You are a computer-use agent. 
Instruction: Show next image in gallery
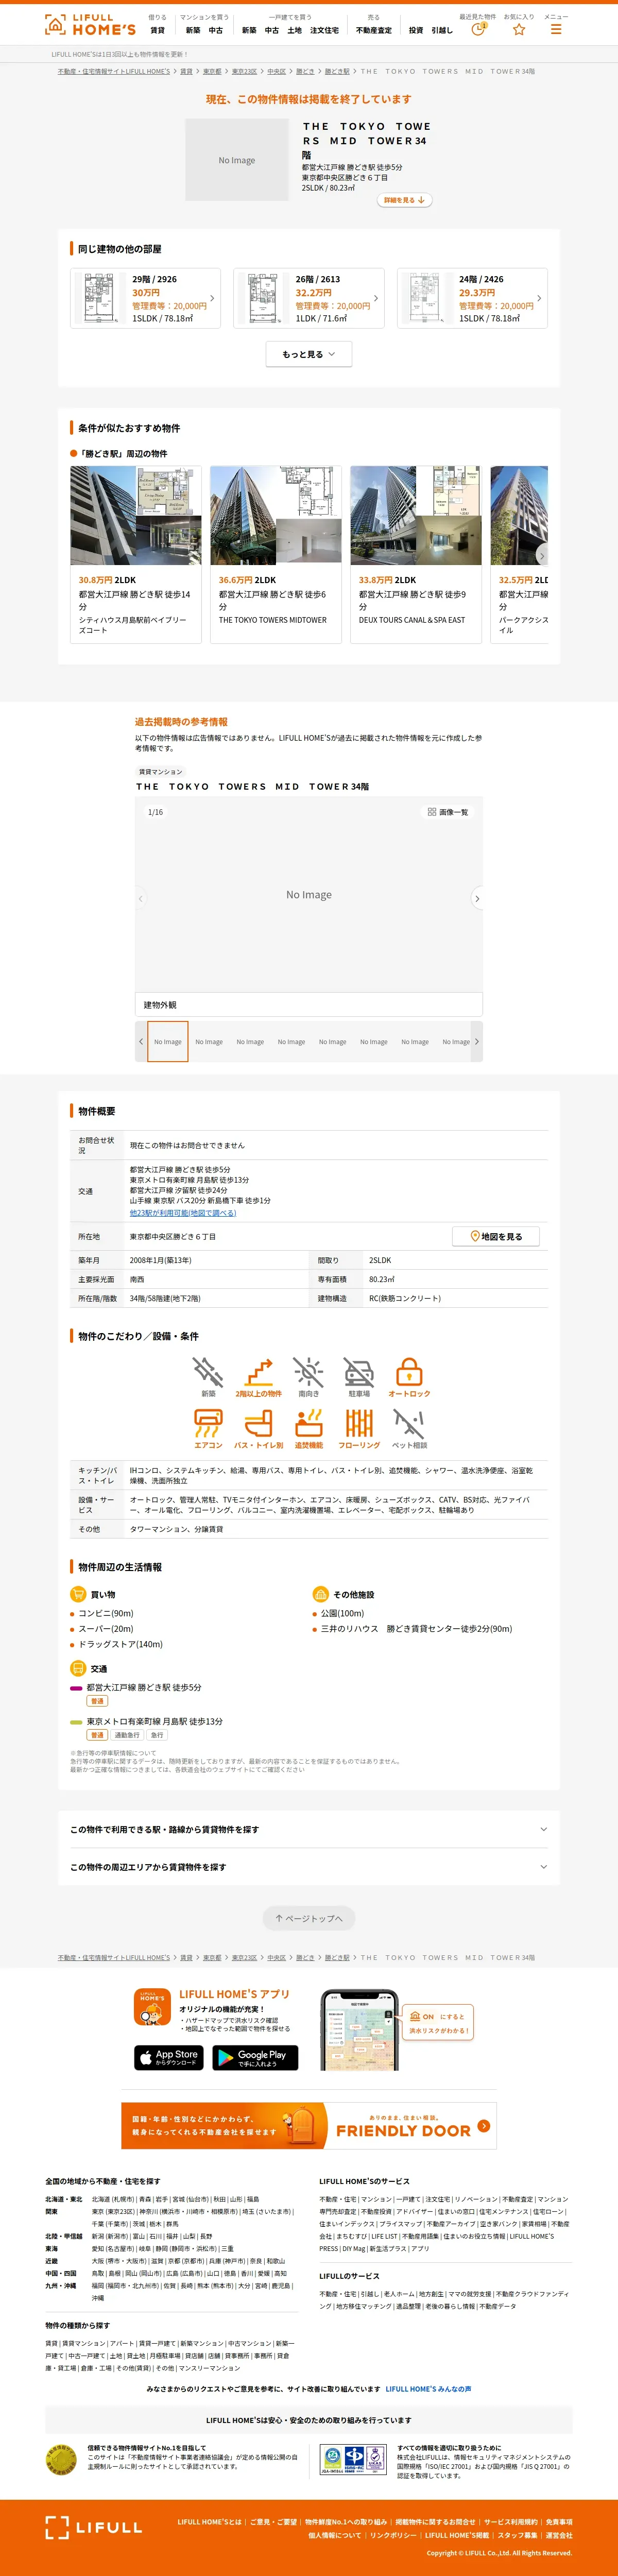(x=477, y=898)
